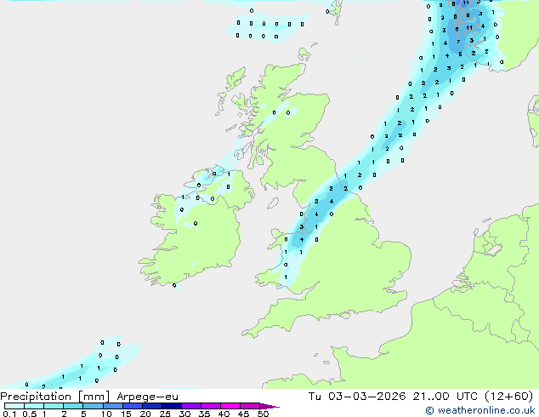Select the 30–35 mm purple legend swatch
Viewport: 539px width, 417px height.
point(191,406)
